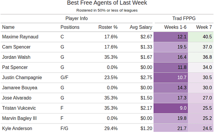
Task: Click the Week 7 column header
Action: tap(204, 27)
